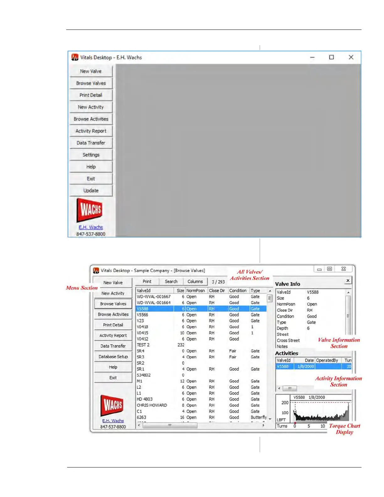Click Data Transfer in top window
The width and height of the screenshot is (384, 497).
[91, 143]
